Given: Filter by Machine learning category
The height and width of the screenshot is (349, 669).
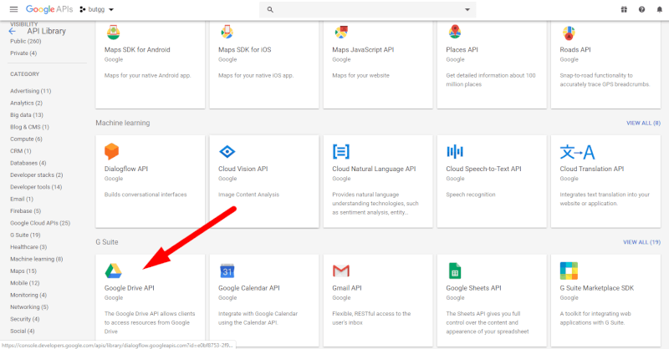Looking at the screenshot, I should (x=36, y=259).
